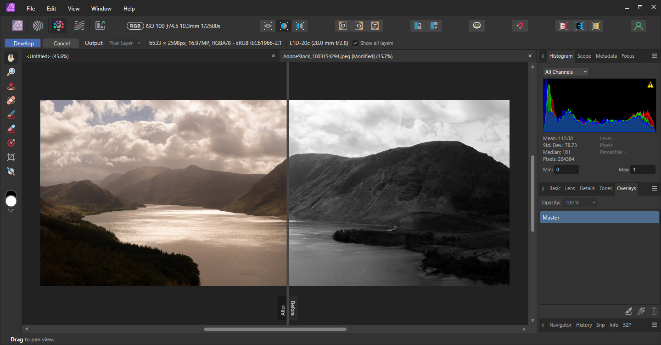This screenshot has width=661, height=345.
Task: Open the All Channels dropdown
Action: tap(566, 71)
